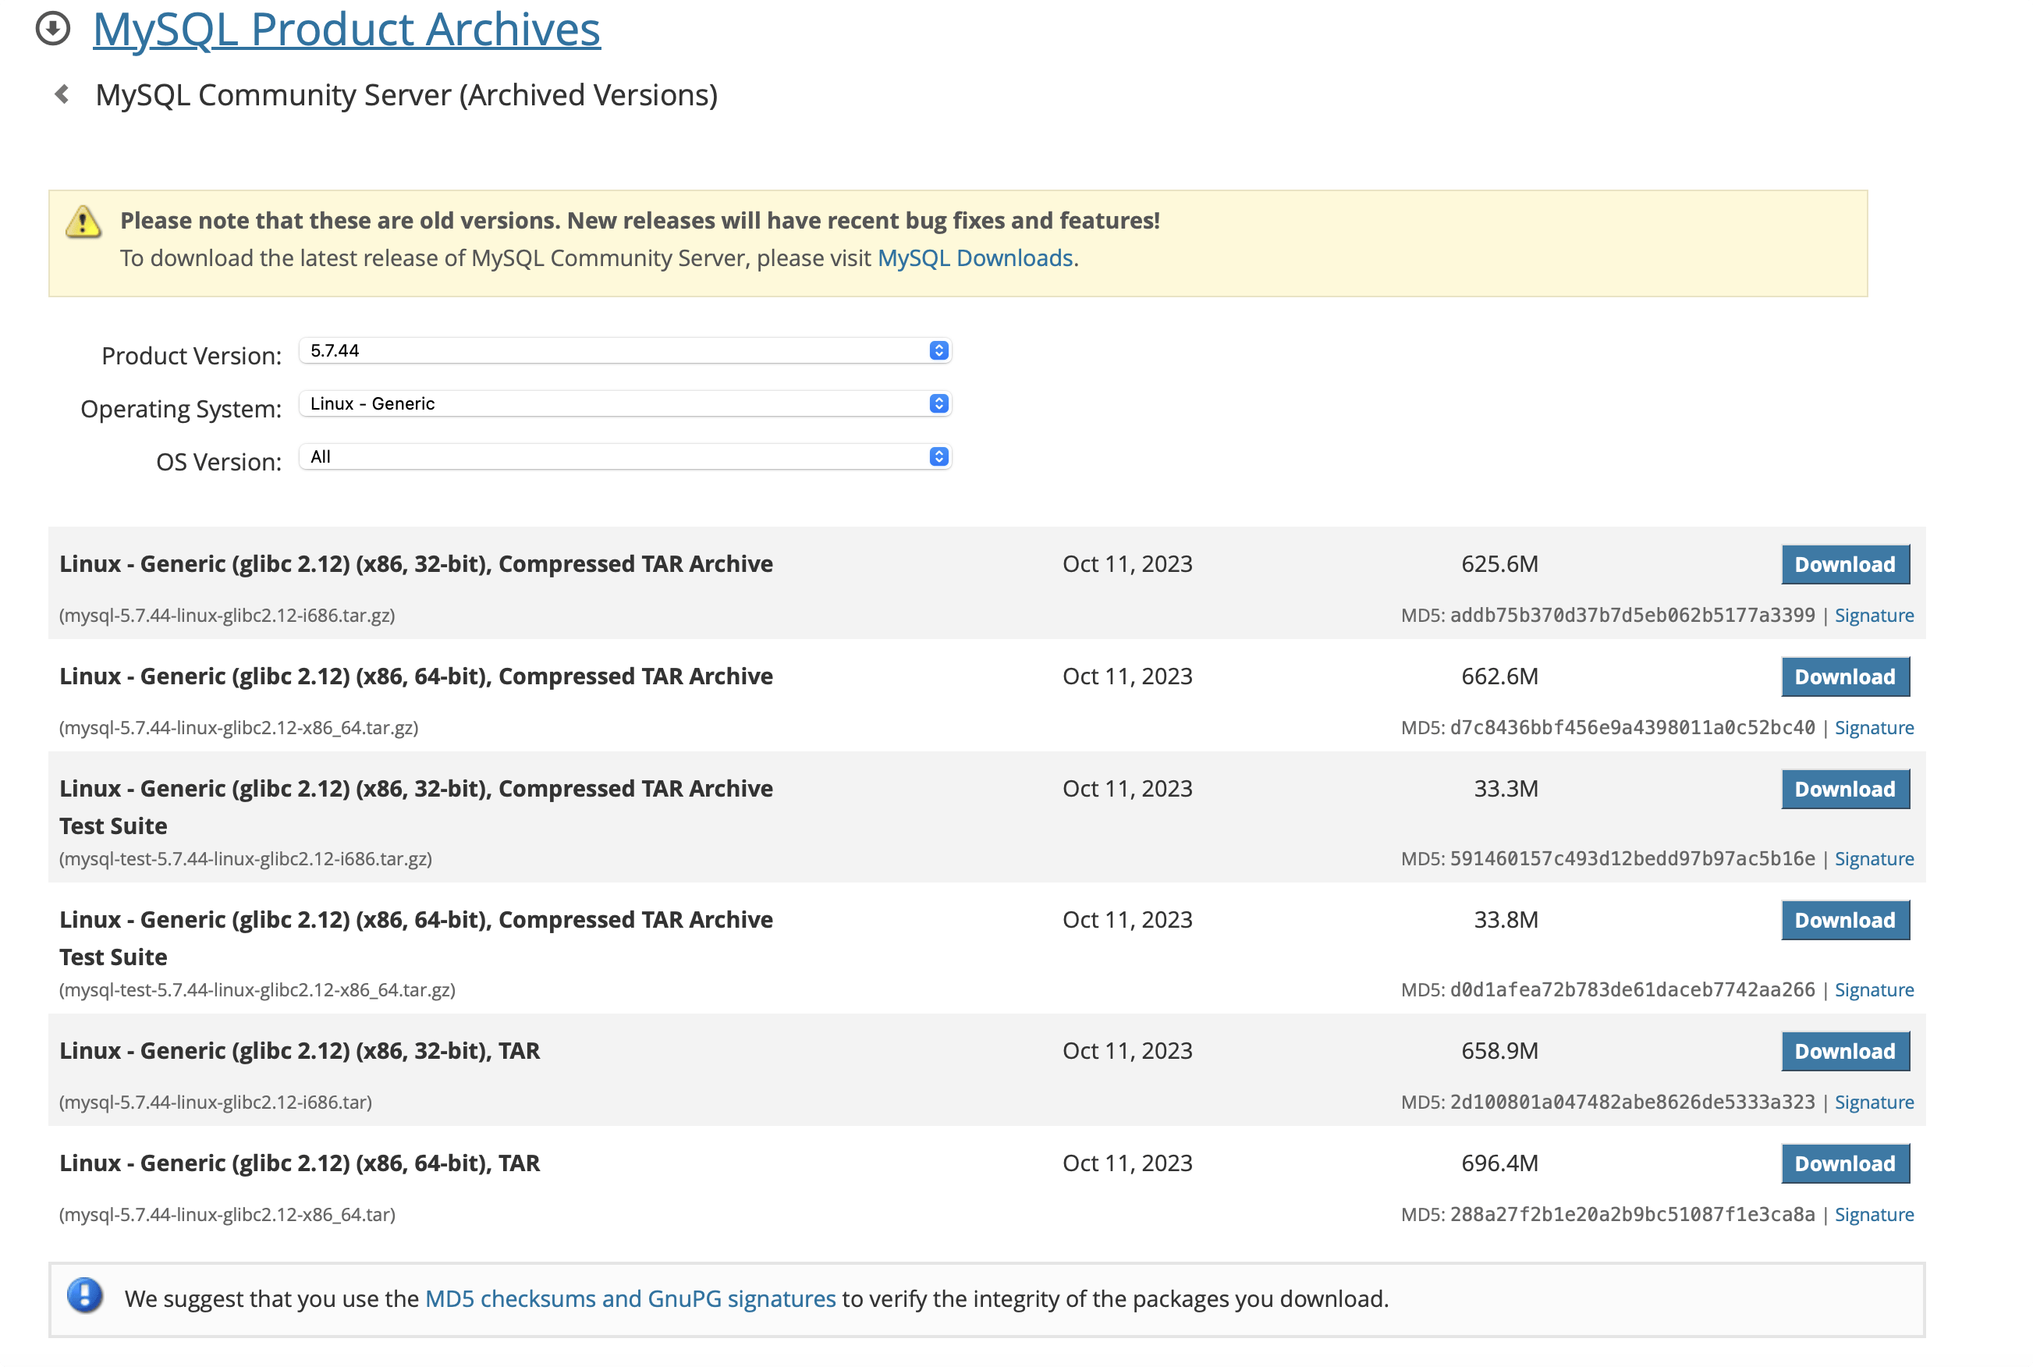This screenshot has width=2033, height=1367.
Task: Click the bold old versions warning sentence
Action: pyautogui.click(x=640, y=221)
